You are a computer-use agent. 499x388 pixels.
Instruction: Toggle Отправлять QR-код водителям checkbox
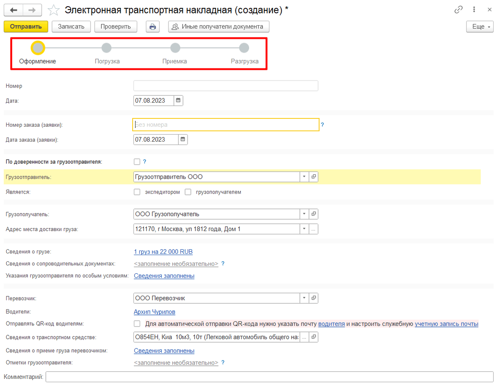click(x=137, y=324)
